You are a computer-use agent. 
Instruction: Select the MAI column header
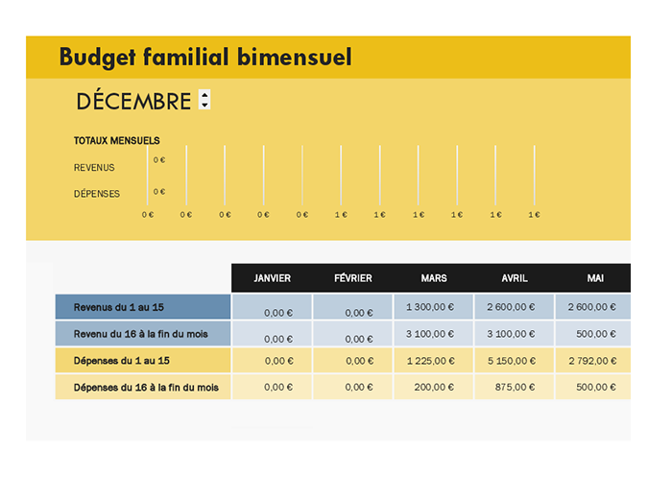pos(595,278)
